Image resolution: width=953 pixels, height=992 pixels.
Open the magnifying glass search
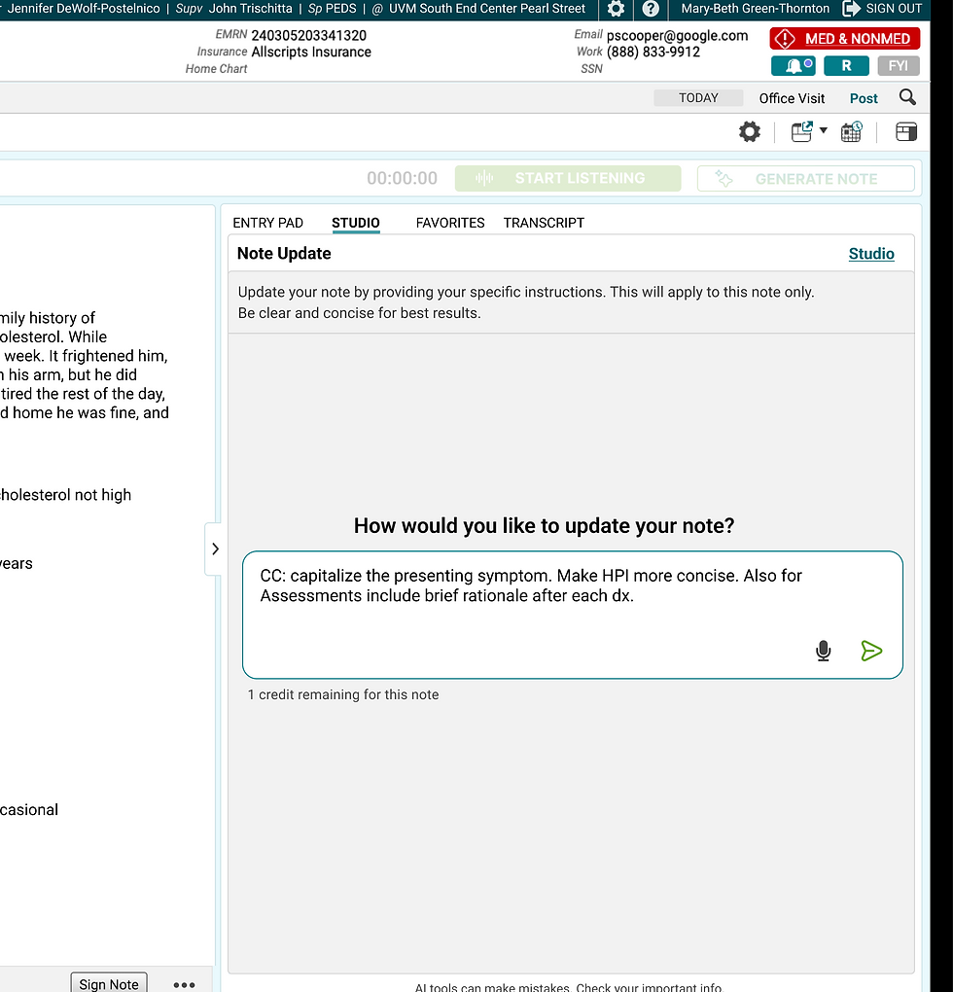click(907, 97)
